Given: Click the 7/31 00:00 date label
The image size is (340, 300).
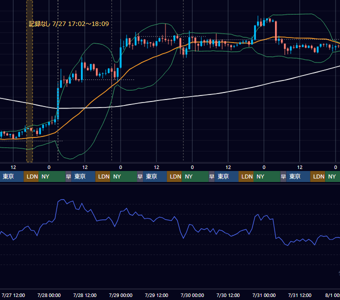Looking at the screenshot, I should click(x=264, y=295).
